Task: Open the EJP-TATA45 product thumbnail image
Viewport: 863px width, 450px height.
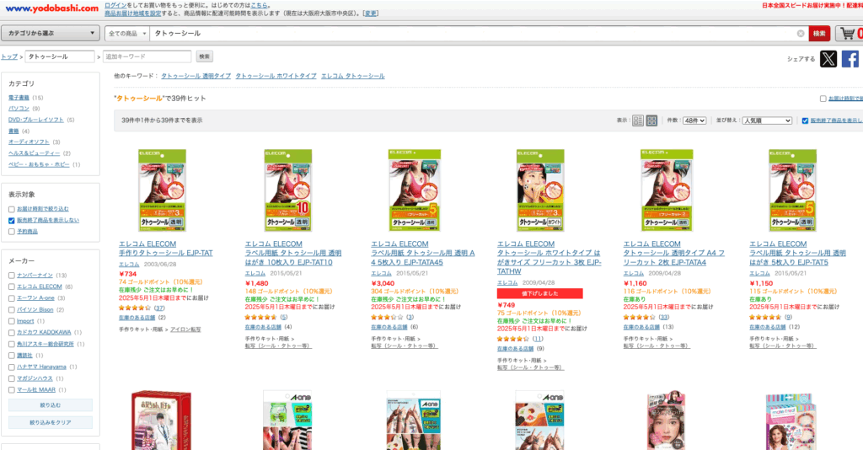Action: point(415,190)
